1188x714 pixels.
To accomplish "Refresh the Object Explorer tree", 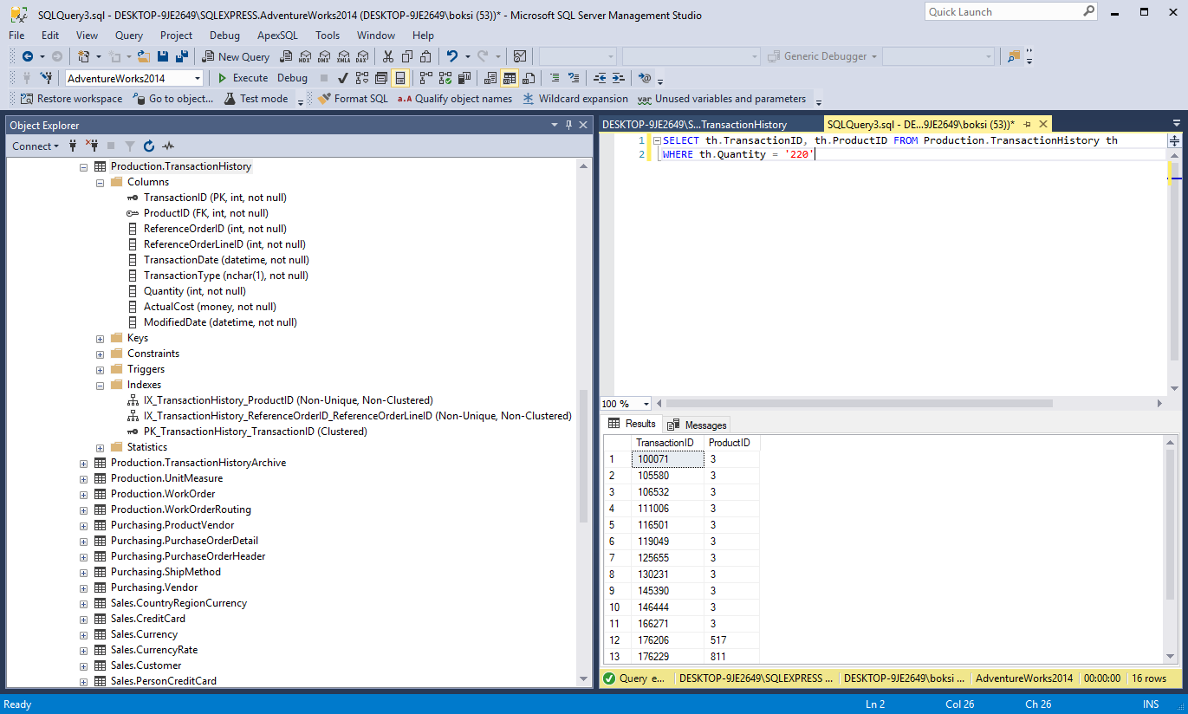I will coord(149,146).
